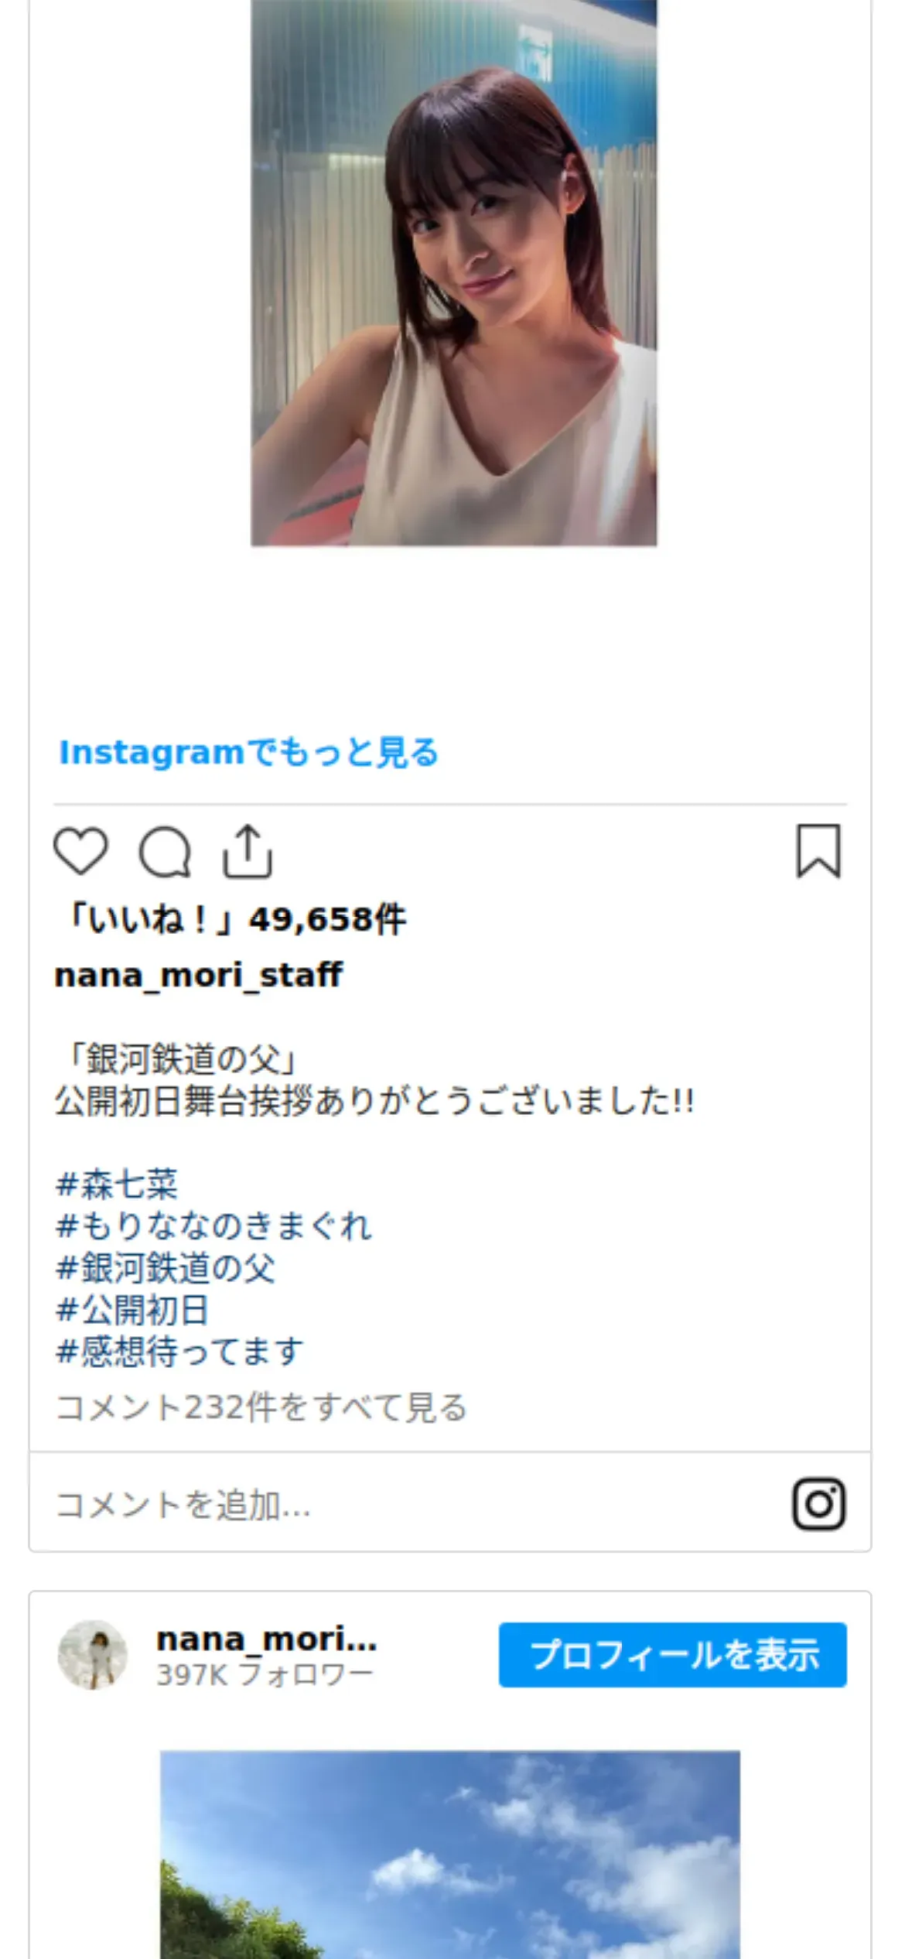The image size is (905, 1959).
Task: Save the post with the bookmark icon
Action: point(818,851)
